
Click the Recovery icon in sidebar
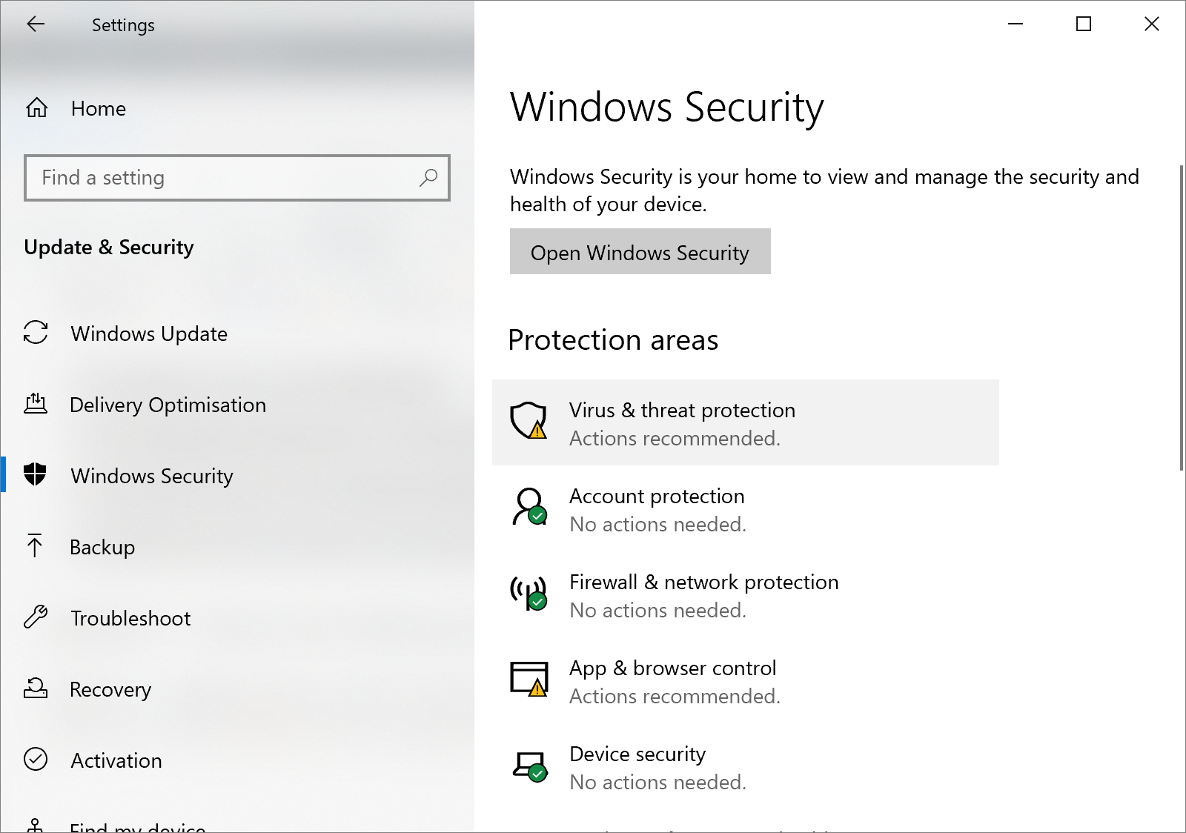[x=36, y=688]
